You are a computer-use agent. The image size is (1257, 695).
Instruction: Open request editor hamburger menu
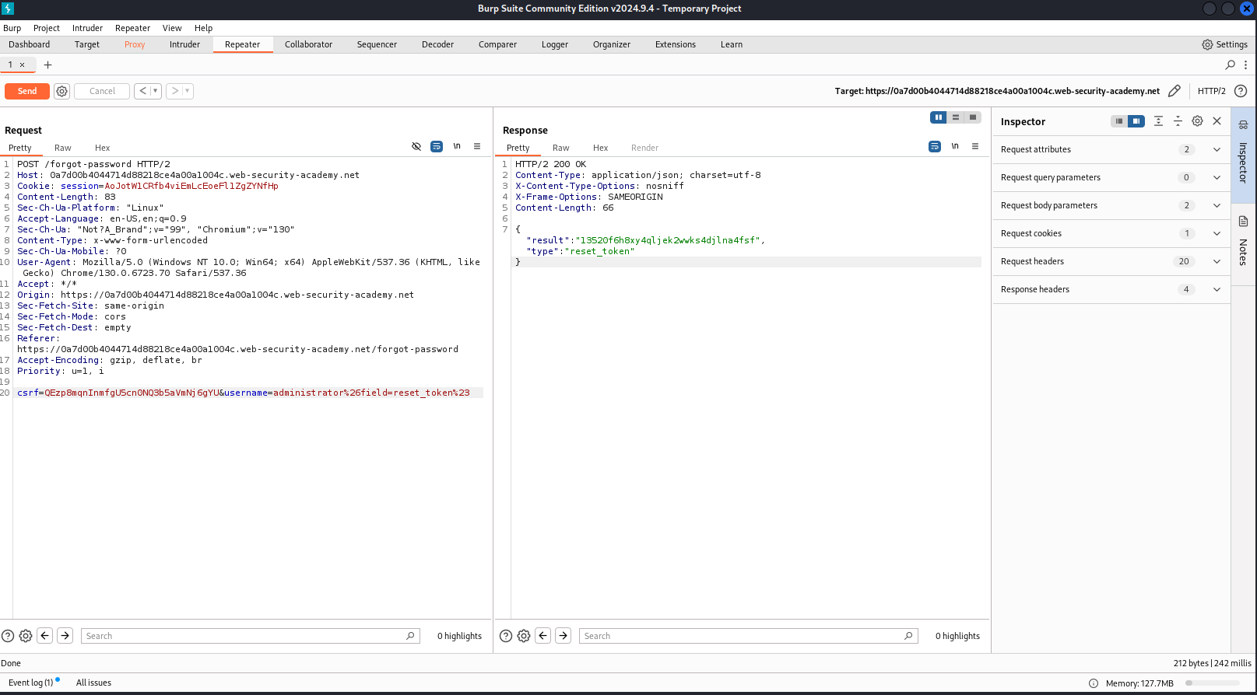(477, 146)
